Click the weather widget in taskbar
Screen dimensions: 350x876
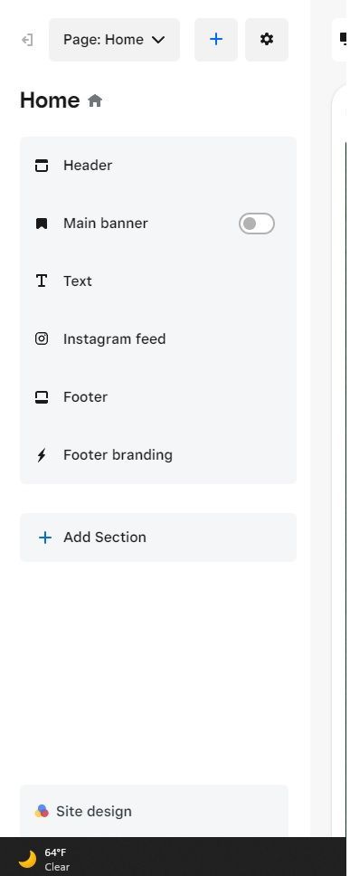(x=44, y=859)
